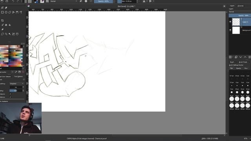251x141 pixels.
Task: Select the freehand path tool
Action: [x=21, y=12]
